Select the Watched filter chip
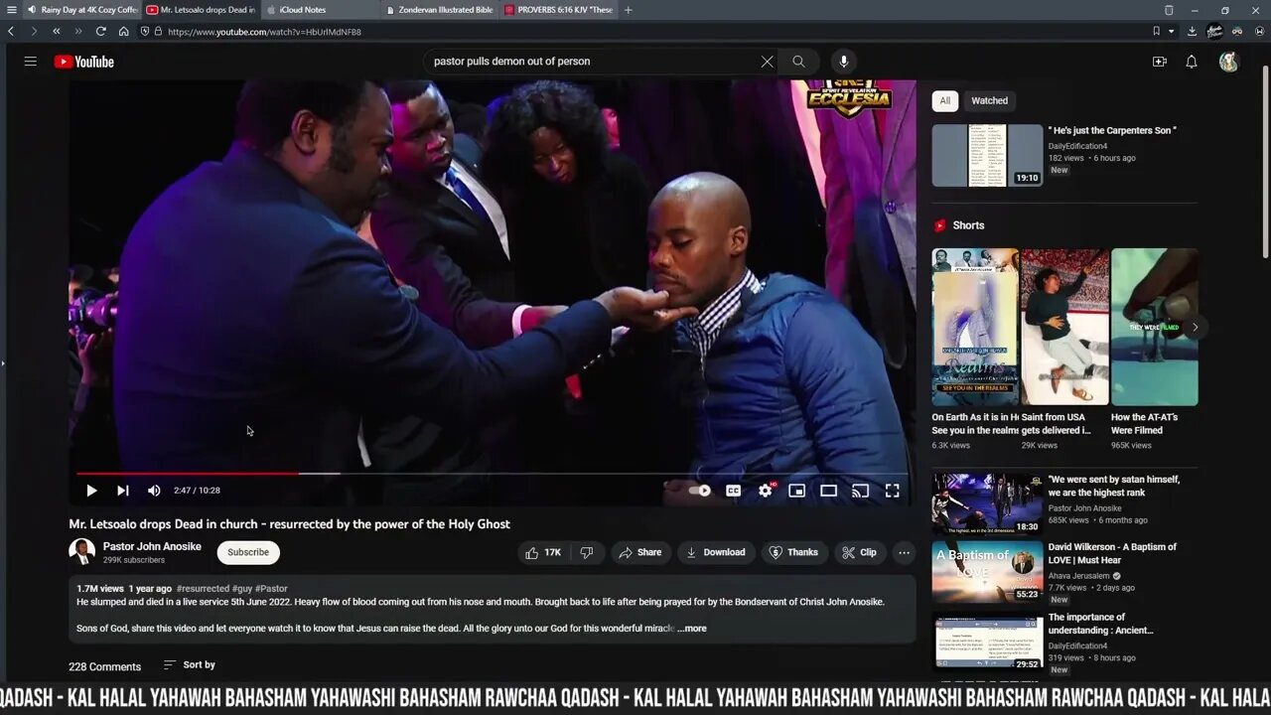The height and width of the screenshot is (715, 1271). 989,100
